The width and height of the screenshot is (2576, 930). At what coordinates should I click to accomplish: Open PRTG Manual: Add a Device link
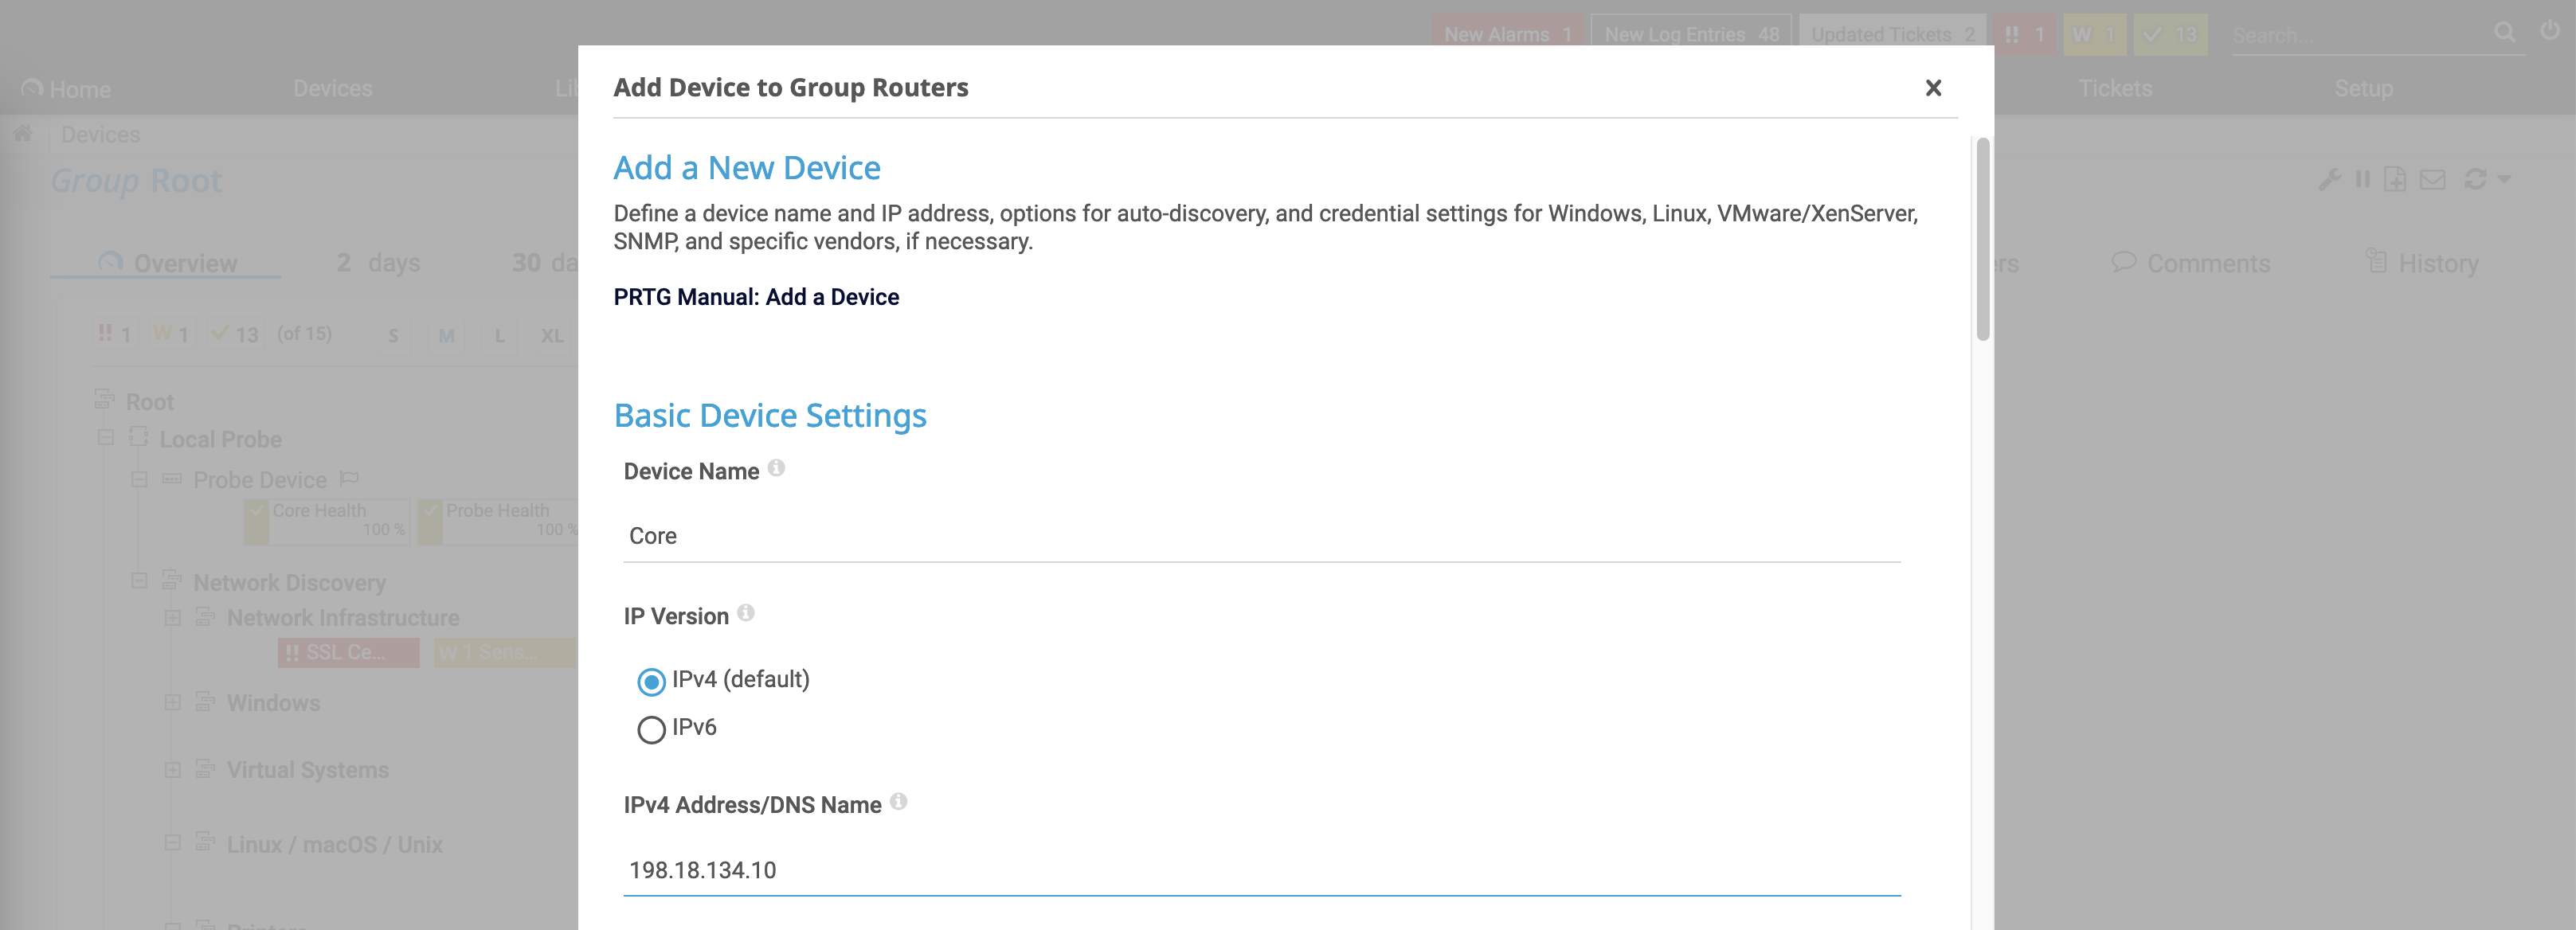click(x=756, y=297)
